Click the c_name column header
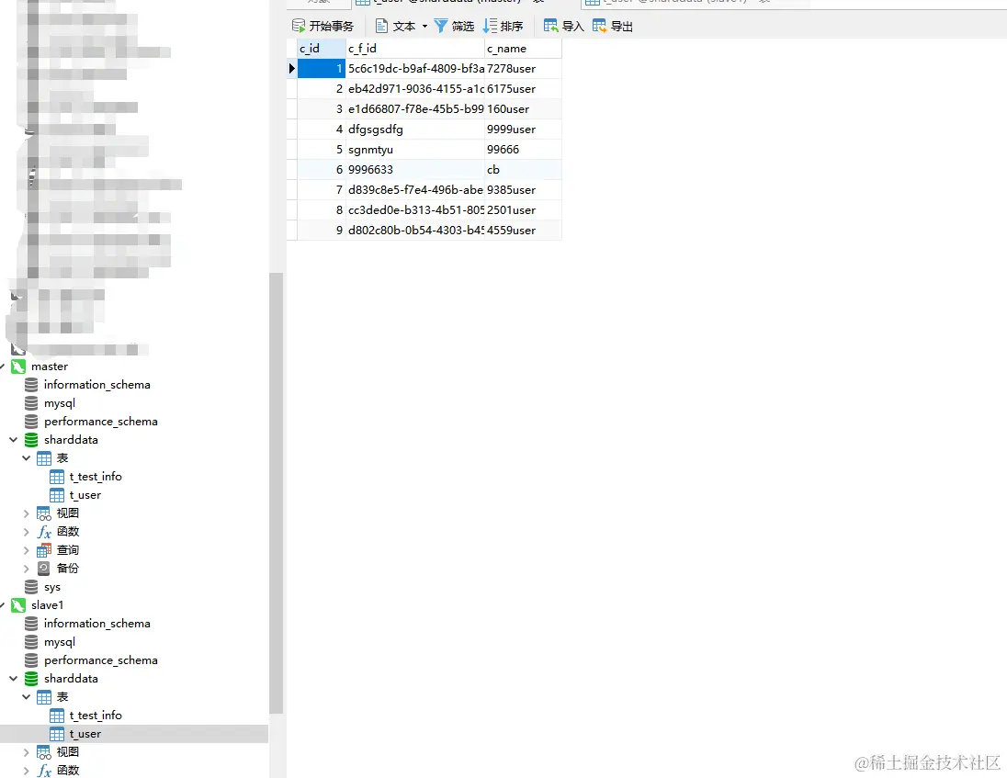The width and height of the screenshot is (1007, 778). click(523, 49)
